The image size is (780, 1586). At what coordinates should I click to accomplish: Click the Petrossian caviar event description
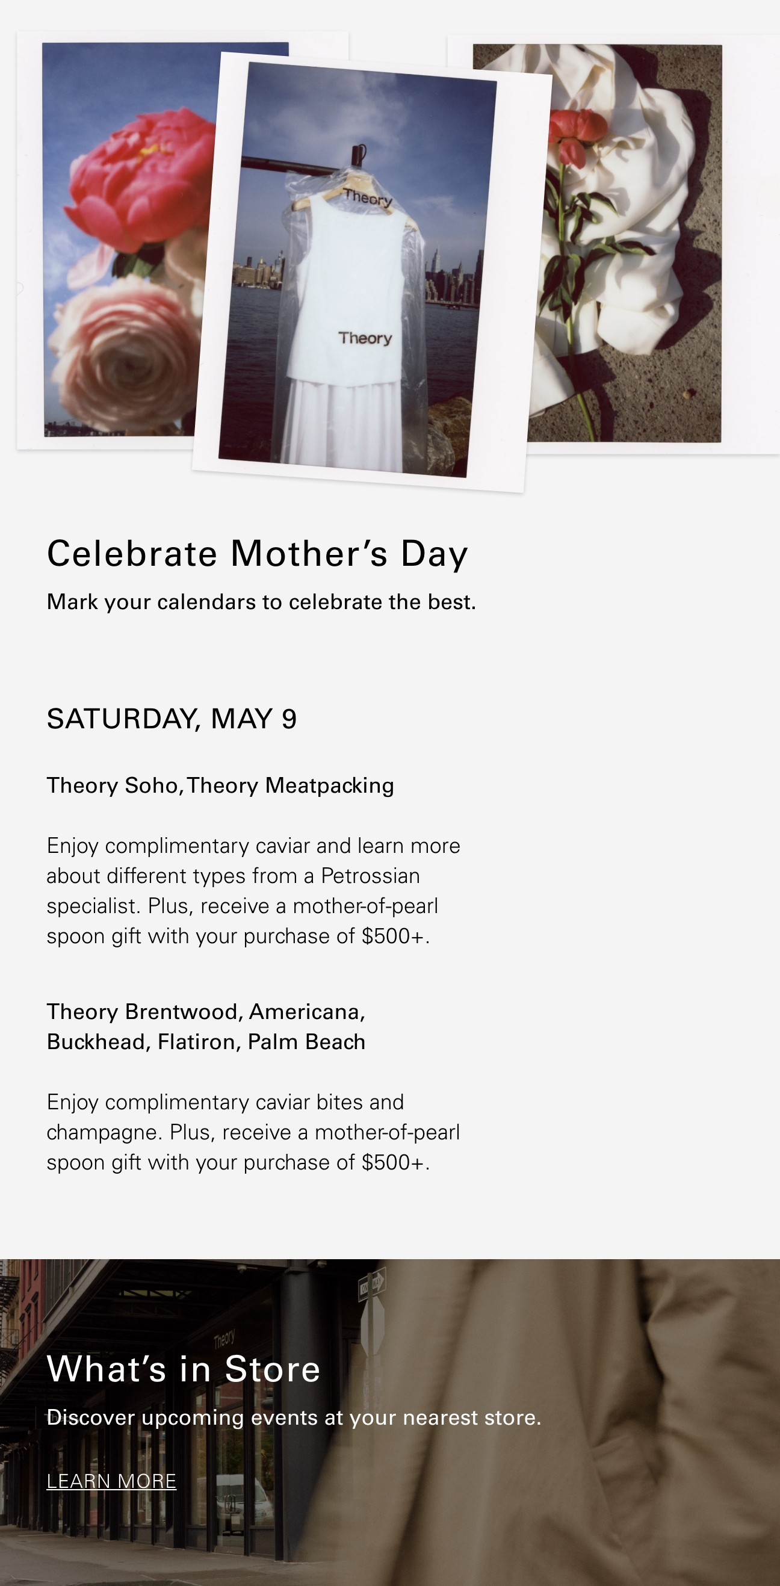point(253,891)
